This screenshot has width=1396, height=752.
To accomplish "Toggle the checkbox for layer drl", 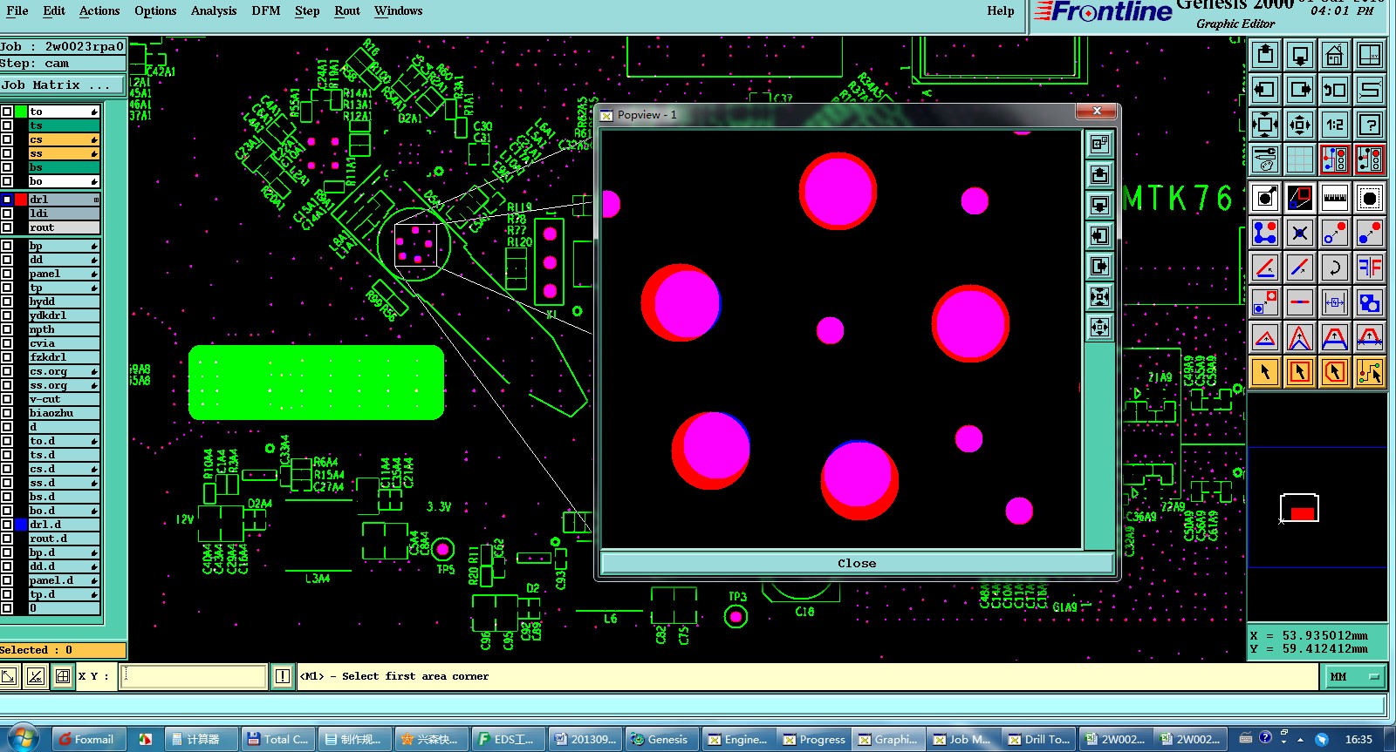I will tap(7, 200).
